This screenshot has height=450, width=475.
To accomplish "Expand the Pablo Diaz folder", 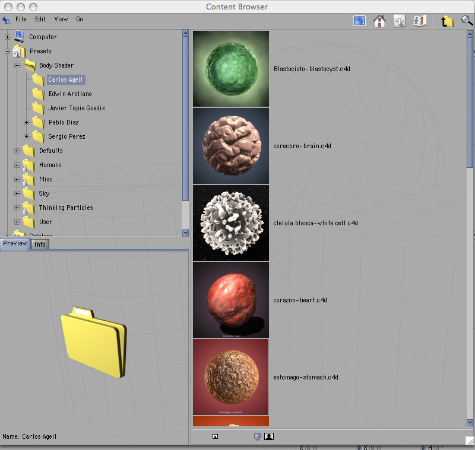I will (x=26, y=123).
